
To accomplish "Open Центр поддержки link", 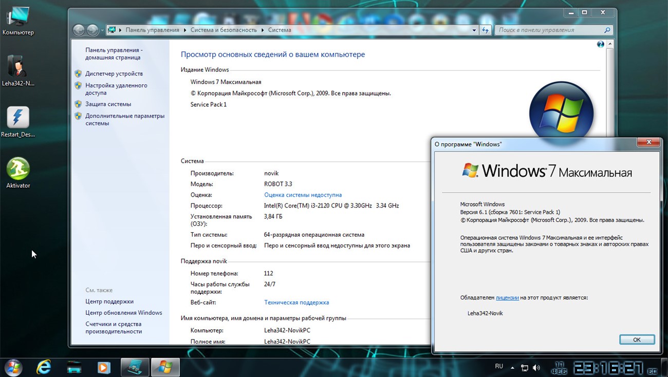I will click(109, 302).
